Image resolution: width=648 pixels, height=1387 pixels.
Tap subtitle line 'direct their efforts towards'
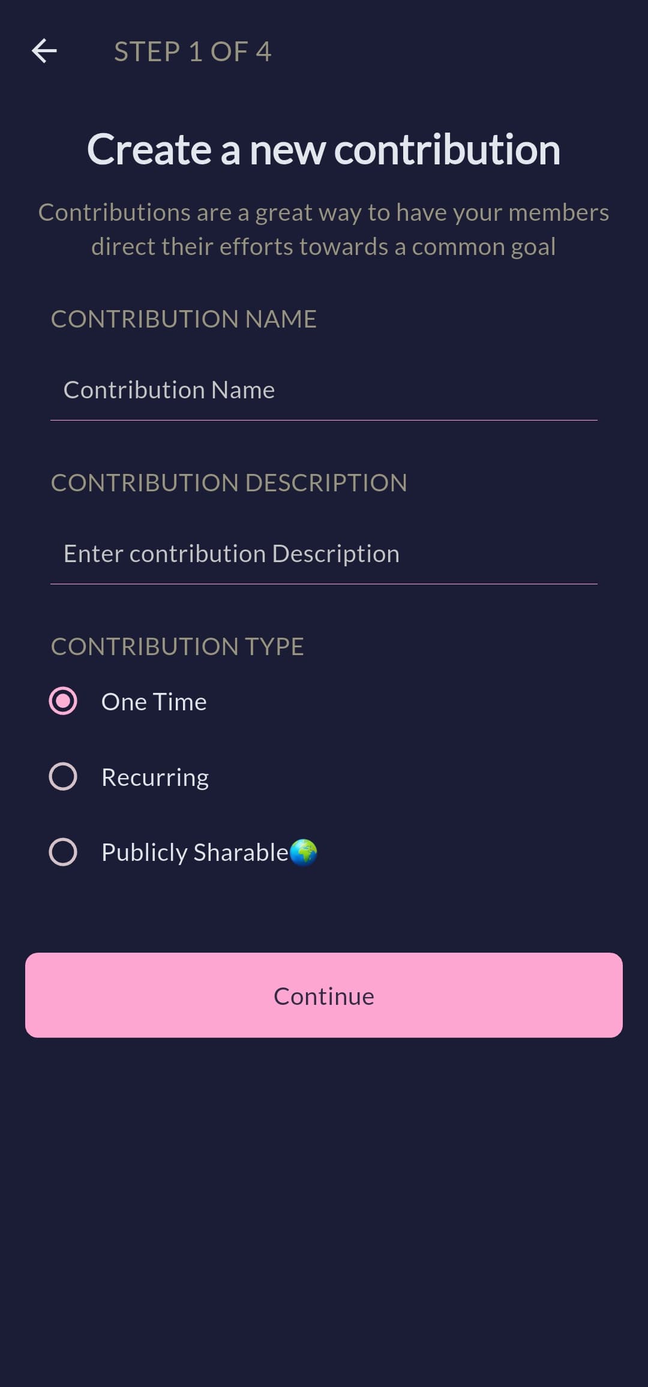coord(324,247)
